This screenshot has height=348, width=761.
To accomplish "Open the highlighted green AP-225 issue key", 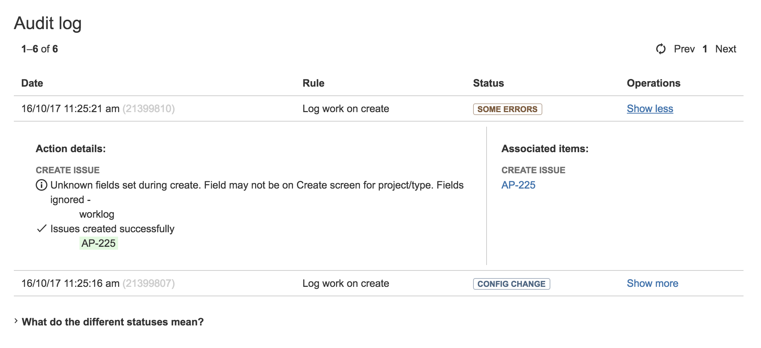I will pos(98,243).
